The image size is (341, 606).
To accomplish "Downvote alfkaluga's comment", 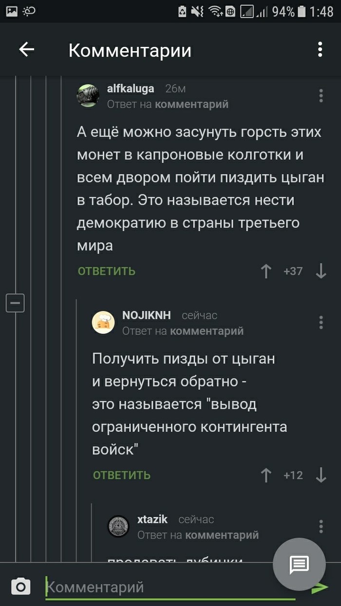I will click(321, 271).
